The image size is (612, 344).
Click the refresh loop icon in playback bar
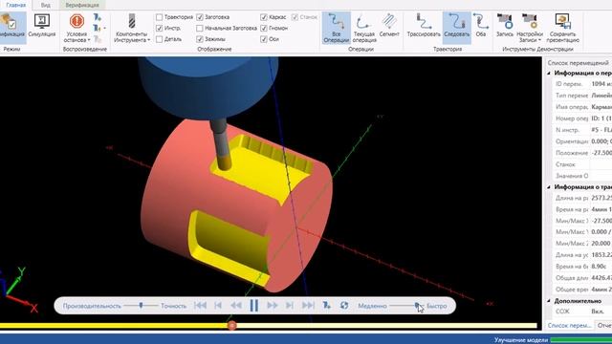tap(344, 306)
